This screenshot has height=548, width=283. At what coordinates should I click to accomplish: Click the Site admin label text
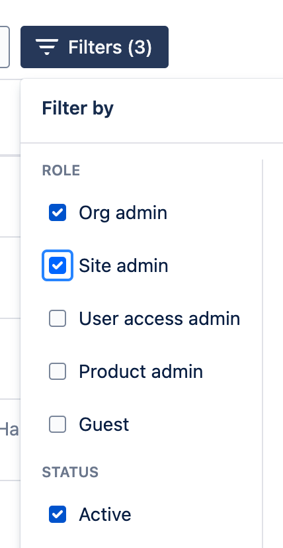(124, 265)
